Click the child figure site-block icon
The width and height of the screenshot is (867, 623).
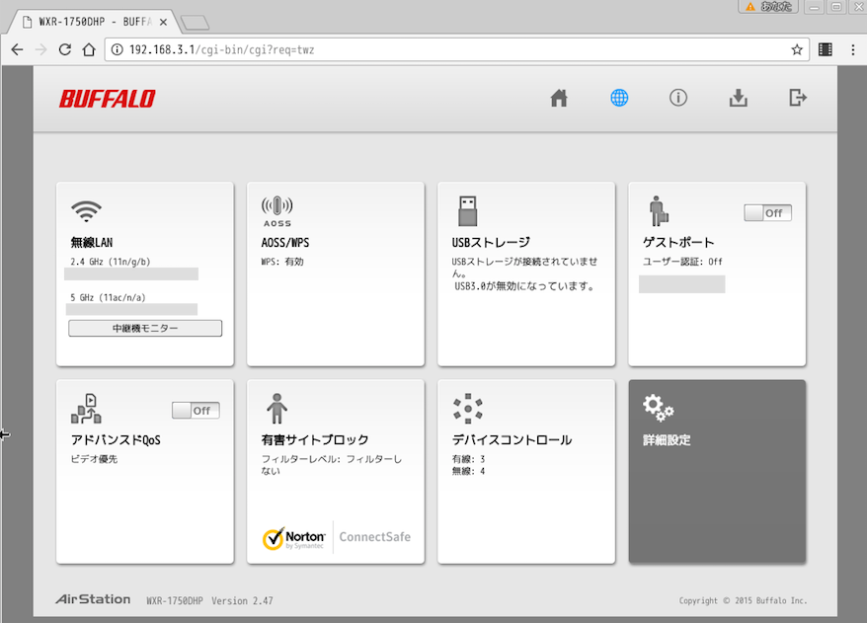pyautogui.click(x=277, y=409)
